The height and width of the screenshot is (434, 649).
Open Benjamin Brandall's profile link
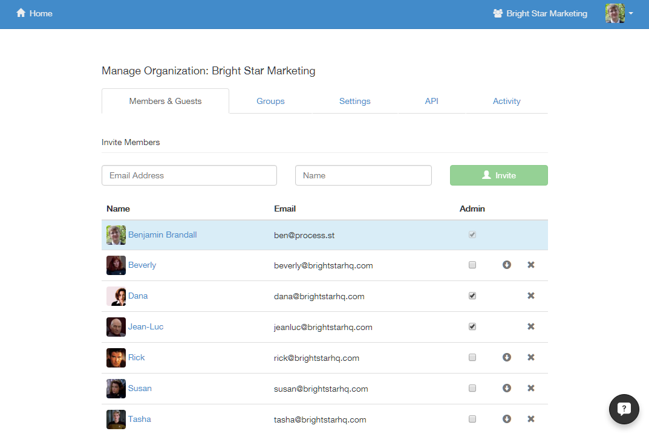click(x=162, y=235)
